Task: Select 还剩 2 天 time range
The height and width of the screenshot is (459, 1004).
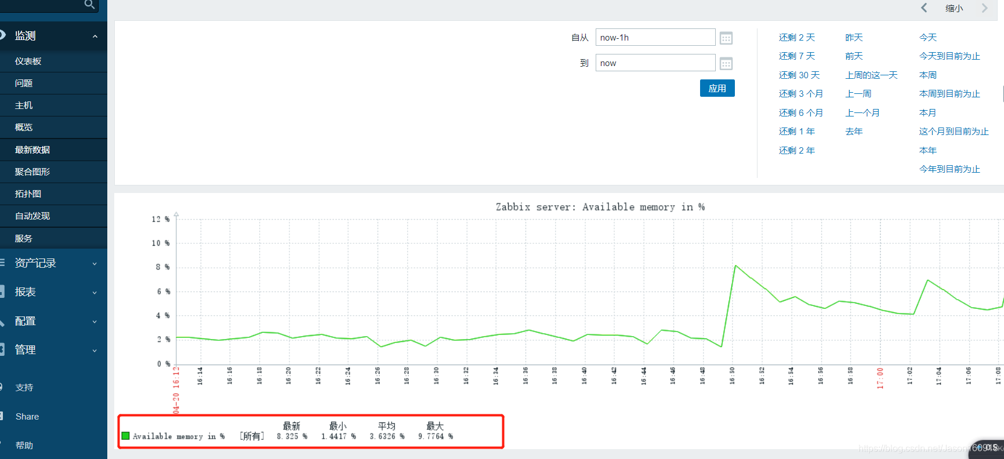Action: (x=797, y=38)
